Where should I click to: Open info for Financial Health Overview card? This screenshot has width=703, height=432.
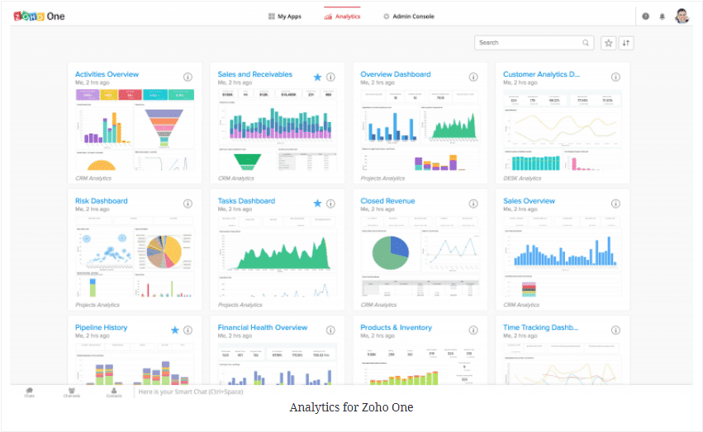[330, 331]
